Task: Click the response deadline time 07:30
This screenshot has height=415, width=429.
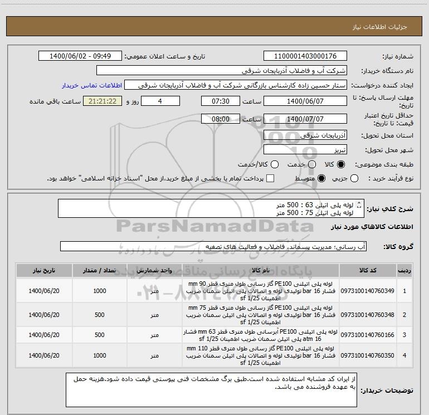Action: [x=221, y=101]
